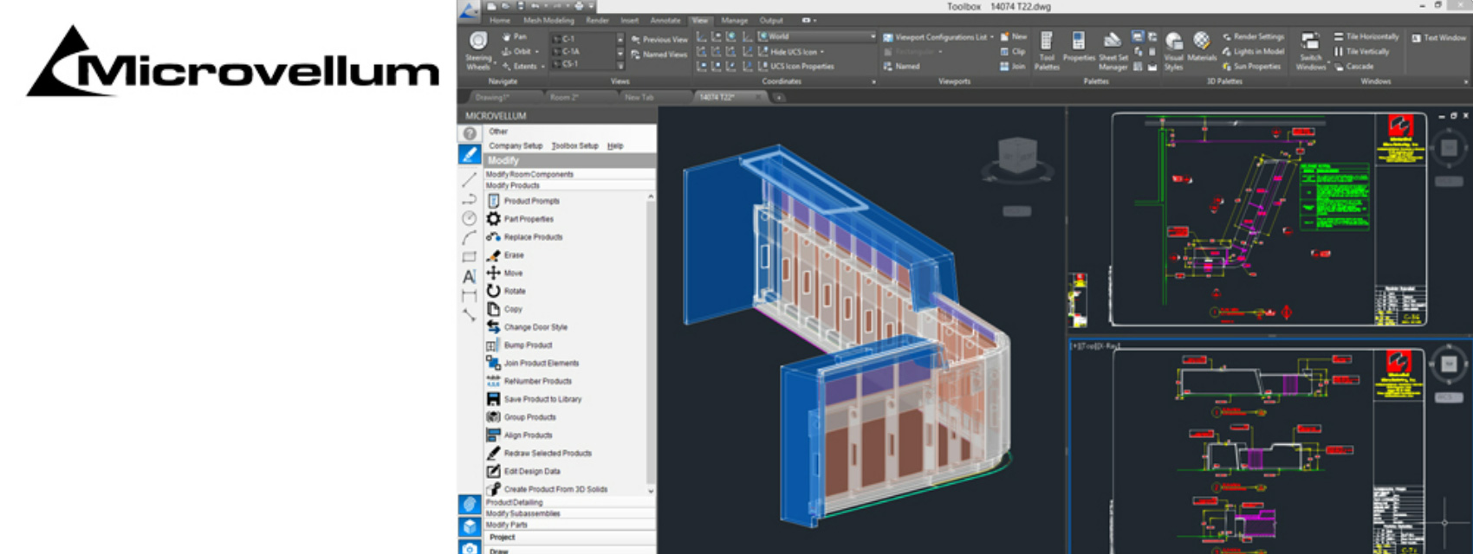
Task: Toggle Lights in Model palette
Action: coord(1257,52)
